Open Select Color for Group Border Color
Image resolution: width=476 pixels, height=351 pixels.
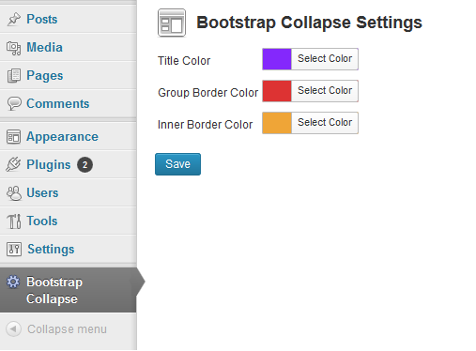pyautogui.click(x=325, y=91)
